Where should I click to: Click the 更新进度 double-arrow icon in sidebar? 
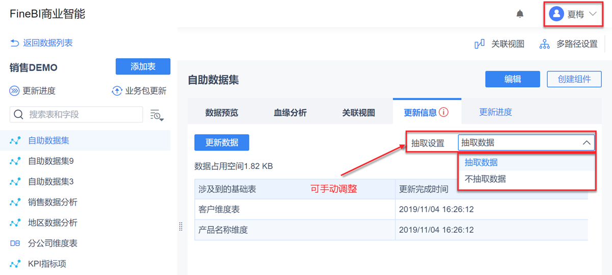coord(14,91)
